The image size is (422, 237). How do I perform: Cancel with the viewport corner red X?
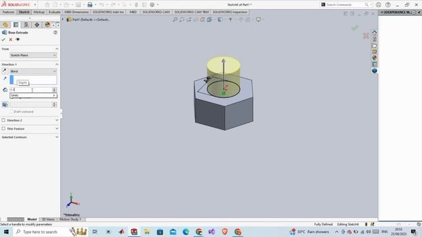click(366, 36)
